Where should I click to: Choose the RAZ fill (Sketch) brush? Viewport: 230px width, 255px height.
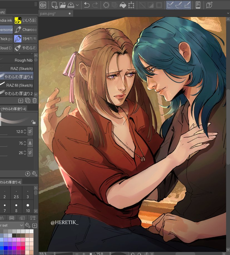tap(17, 85)
